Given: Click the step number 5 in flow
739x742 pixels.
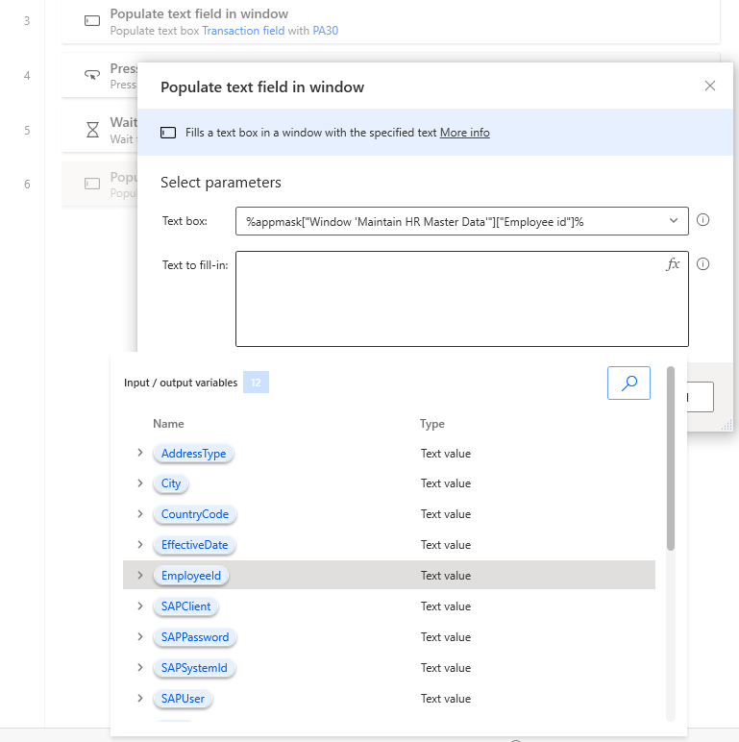Looking at the screenshot, I should tap(27, 130).
